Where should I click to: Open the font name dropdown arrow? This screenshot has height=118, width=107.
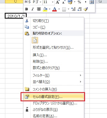[40, 2]
